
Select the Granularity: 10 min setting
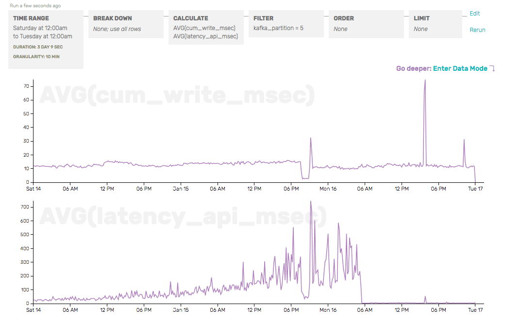click(36, 57)
